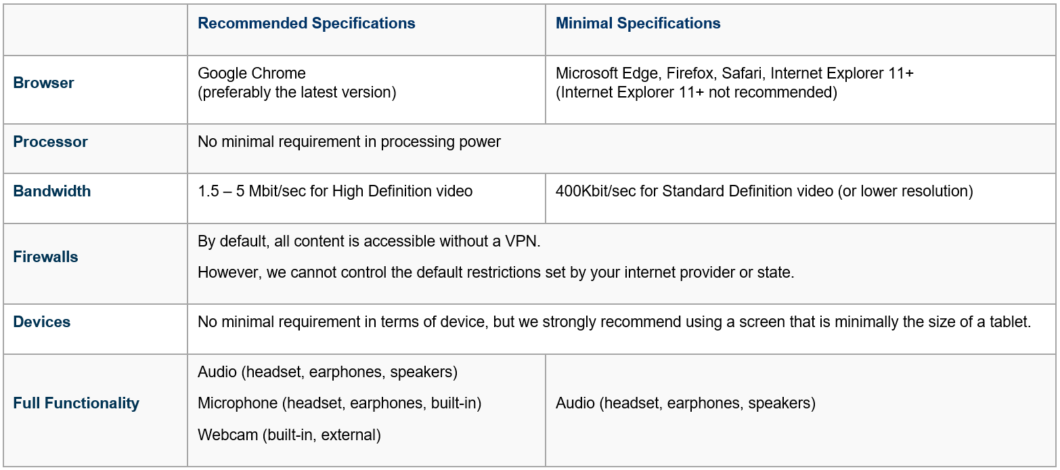Click the tablet screen size recommendation text

[x=615, y=322]
